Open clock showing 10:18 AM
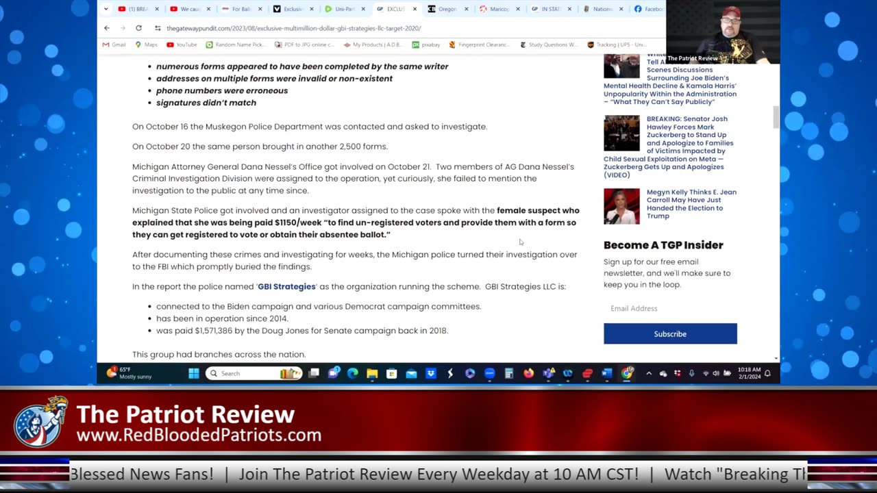877x493 pixels. tap(749, 373)
